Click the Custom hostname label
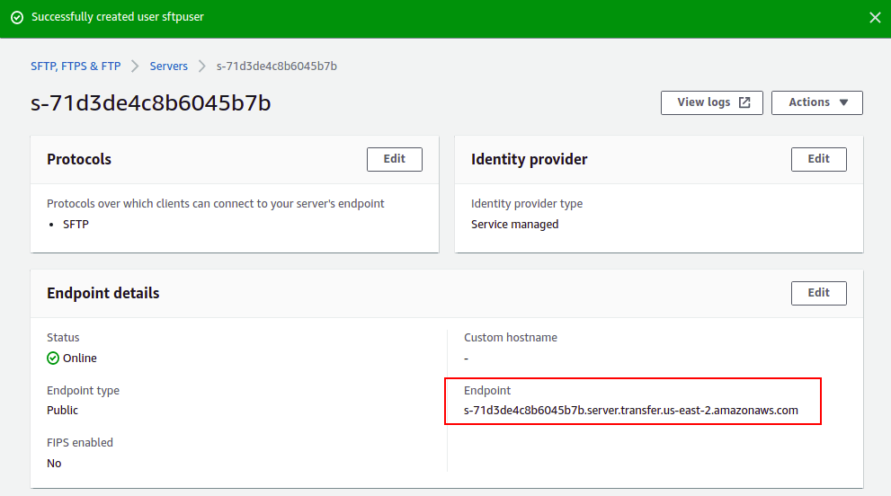891x496 pixels. (x=511, y=338)
